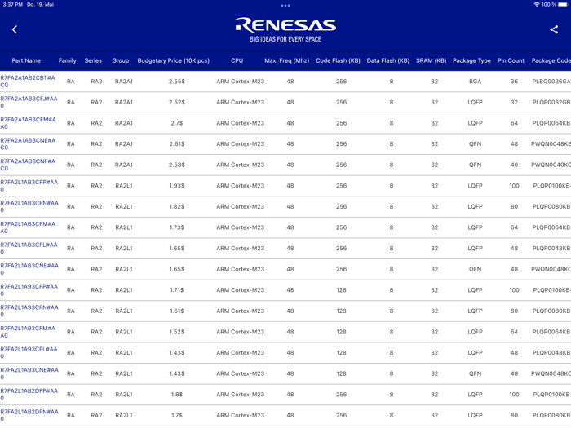Click the Max. Freq (Mhz) column header
This screenshot has width=571, height=428.
(x=287, y=60)
